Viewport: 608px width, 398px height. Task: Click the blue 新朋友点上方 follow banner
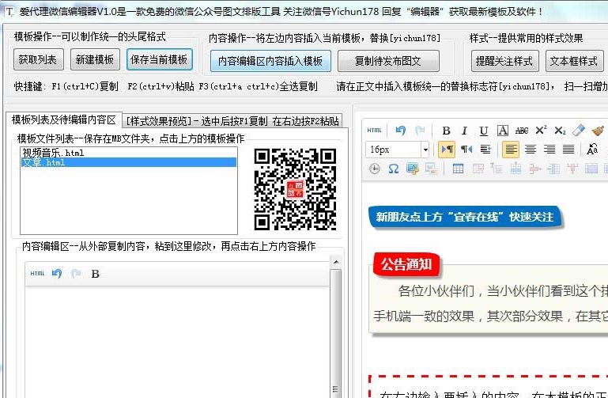tap(465, 217)
